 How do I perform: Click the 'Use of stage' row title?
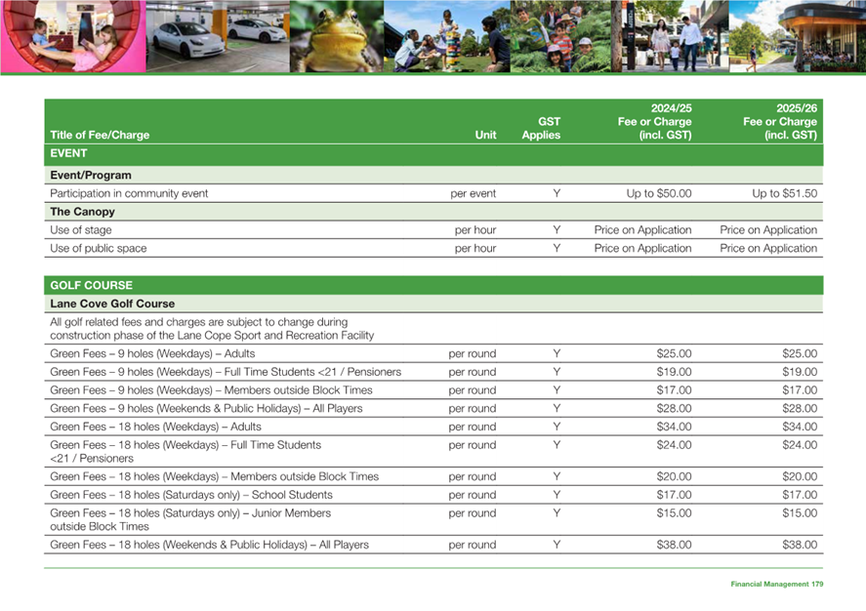click(x=81, y=229)
